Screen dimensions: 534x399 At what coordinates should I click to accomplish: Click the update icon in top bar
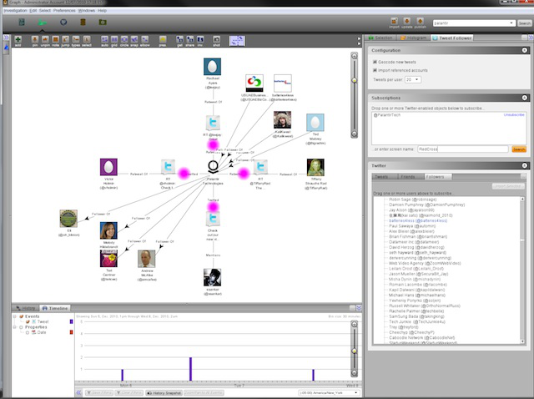pyautogui.click(x=406, y=22)
